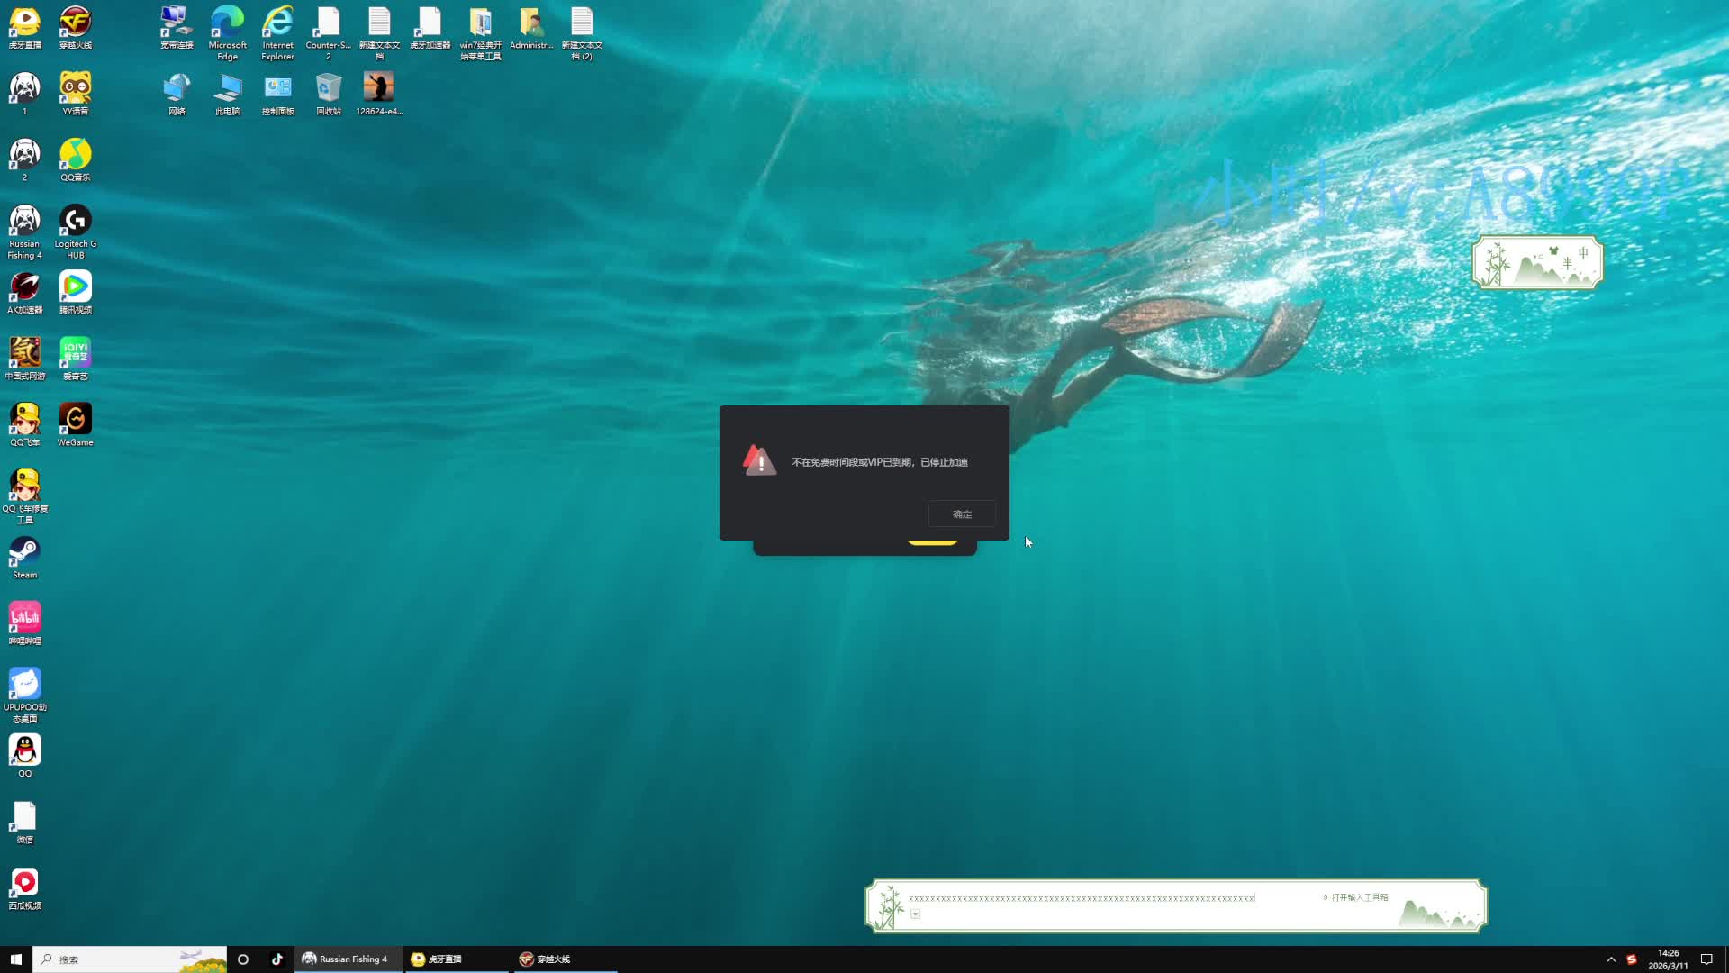This screenshot has height=973, width=1729.
Task: Open the taskbar clock and date flyout
Action: point(1668,959)
